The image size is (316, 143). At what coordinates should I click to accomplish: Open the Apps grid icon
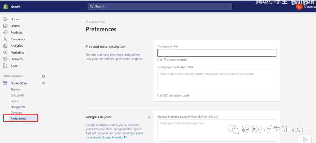click(5, 66)
